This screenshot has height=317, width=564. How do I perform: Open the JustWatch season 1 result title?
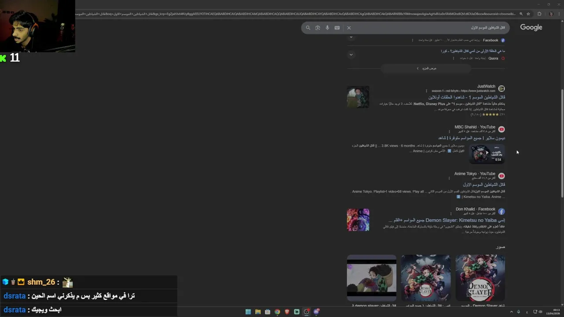467,97
